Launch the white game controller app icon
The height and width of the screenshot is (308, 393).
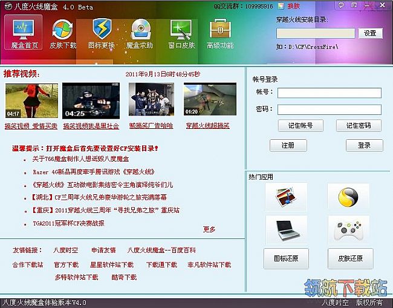pyautogui.click(x=348, y=229)
